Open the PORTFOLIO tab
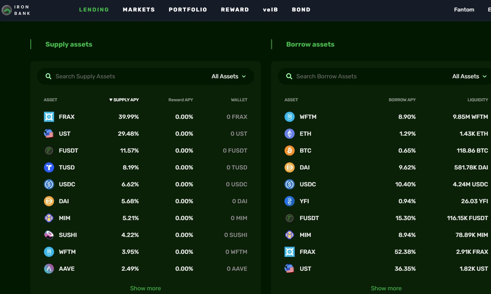 [188, 9]
